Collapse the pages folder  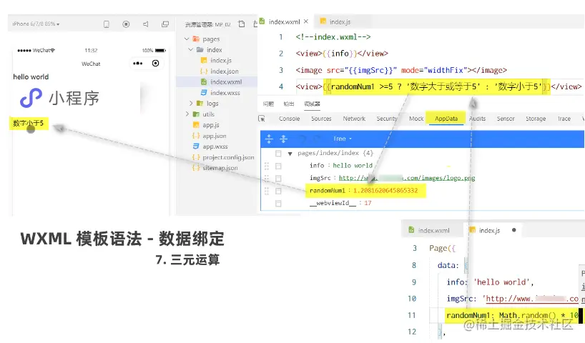187,39
